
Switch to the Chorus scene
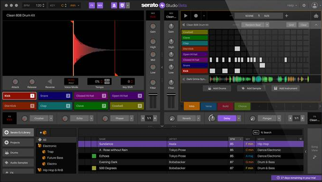point(242,106)
